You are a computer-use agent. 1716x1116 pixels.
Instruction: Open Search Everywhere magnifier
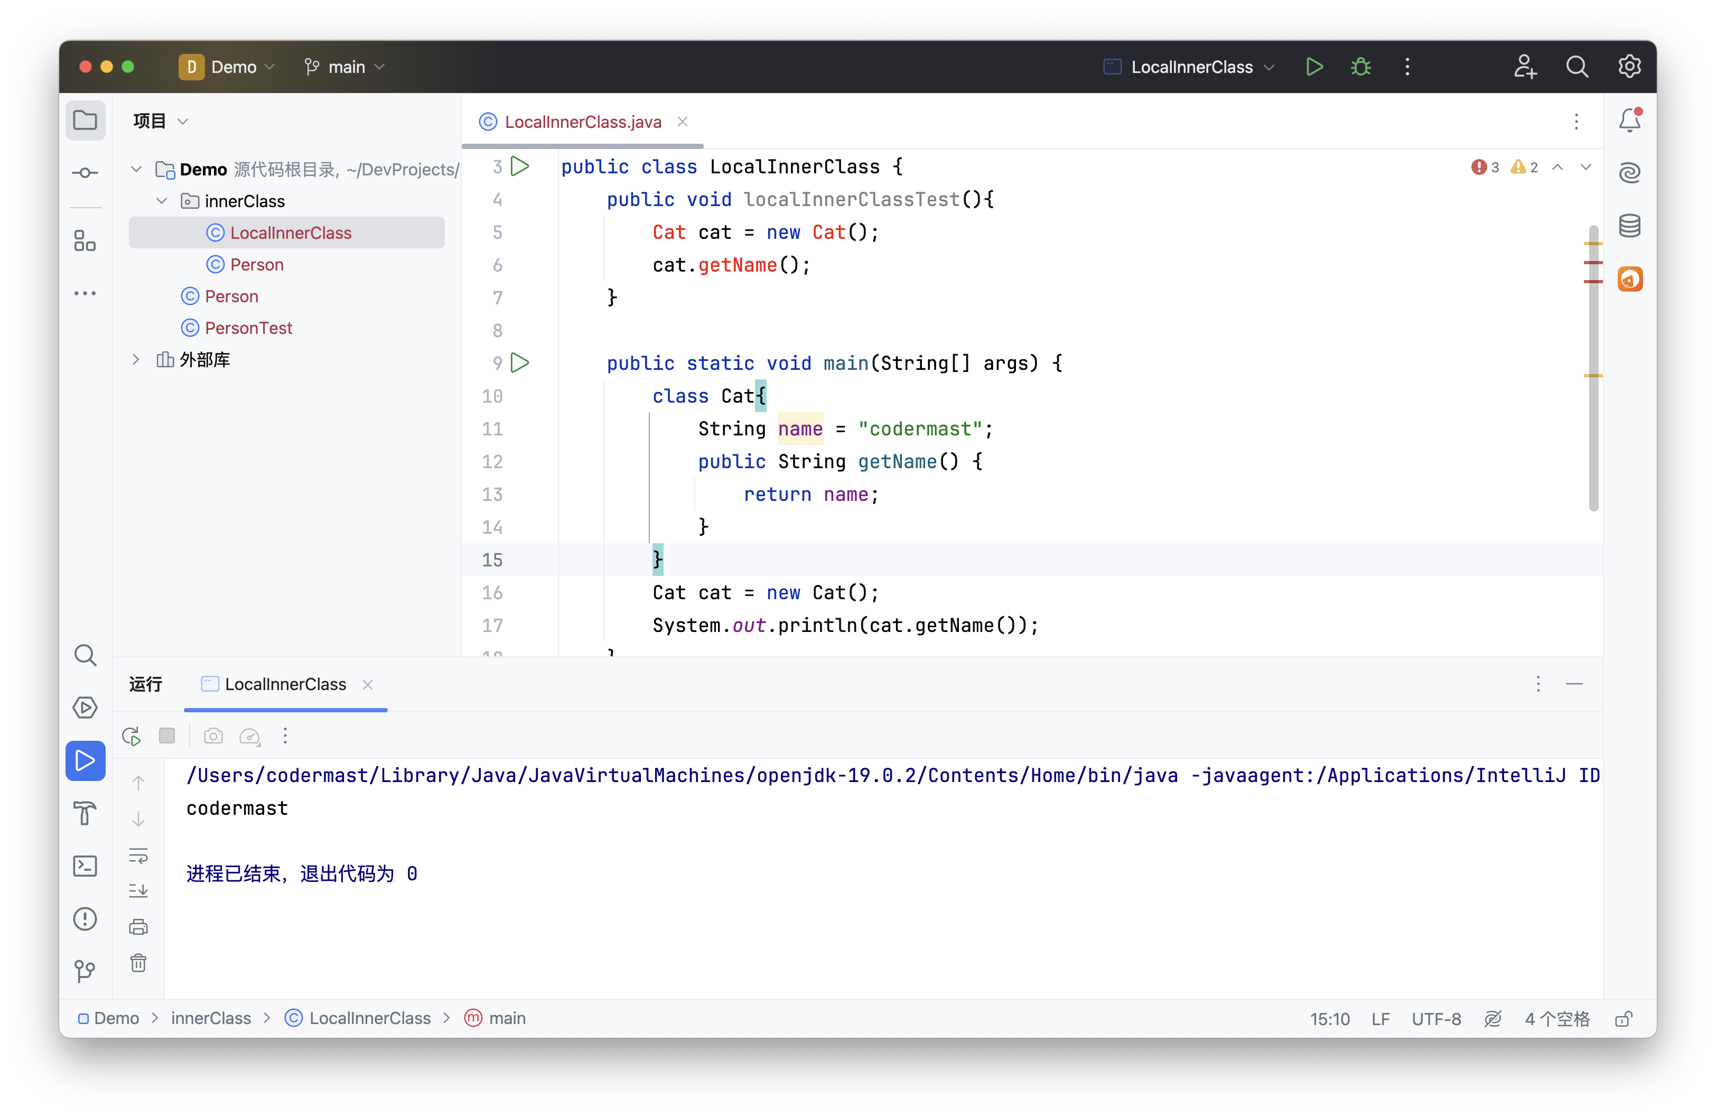[1577, 67]
